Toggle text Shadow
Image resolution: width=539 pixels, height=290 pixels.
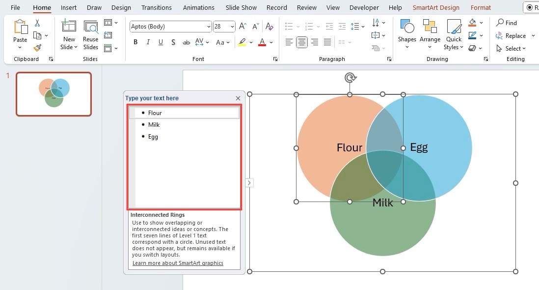click(x=173, y=42)
